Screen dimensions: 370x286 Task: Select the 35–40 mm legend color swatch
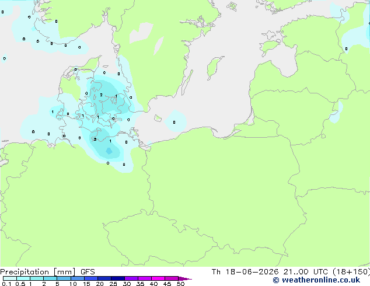(x=144, y=278)
